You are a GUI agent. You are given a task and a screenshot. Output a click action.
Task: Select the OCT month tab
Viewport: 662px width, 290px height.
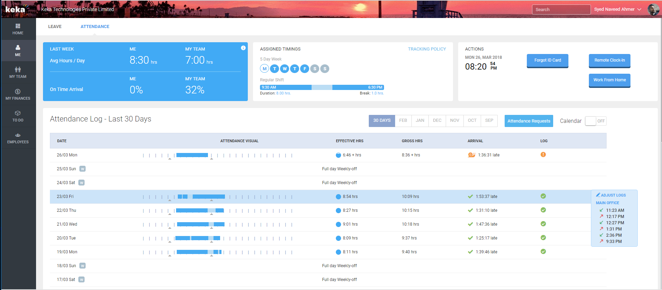pos(472,121)
